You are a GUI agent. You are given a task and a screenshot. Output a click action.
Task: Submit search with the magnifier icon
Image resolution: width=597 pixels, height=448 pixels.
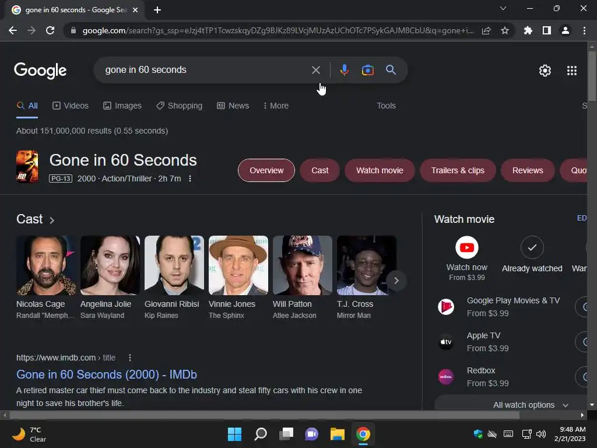point(391,70)
